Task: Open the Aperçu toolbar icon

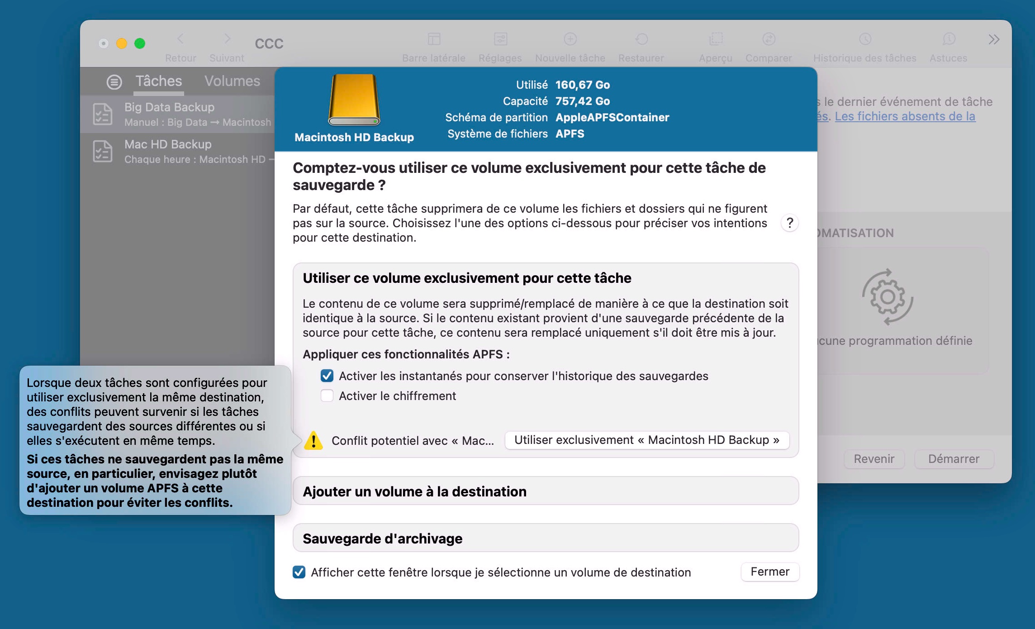Action: point(716,39)
